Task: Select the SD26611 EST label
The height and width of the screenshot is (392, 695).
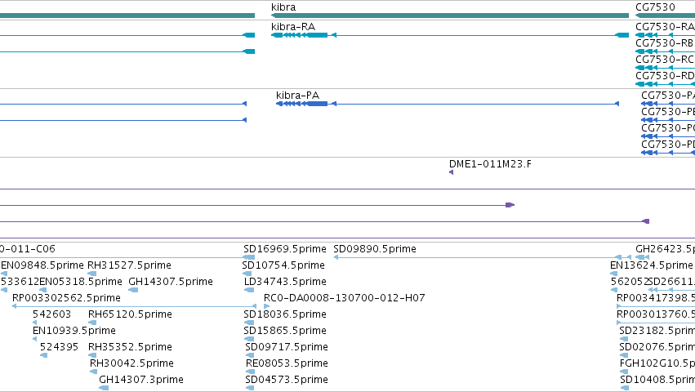Action: point(671,282)
